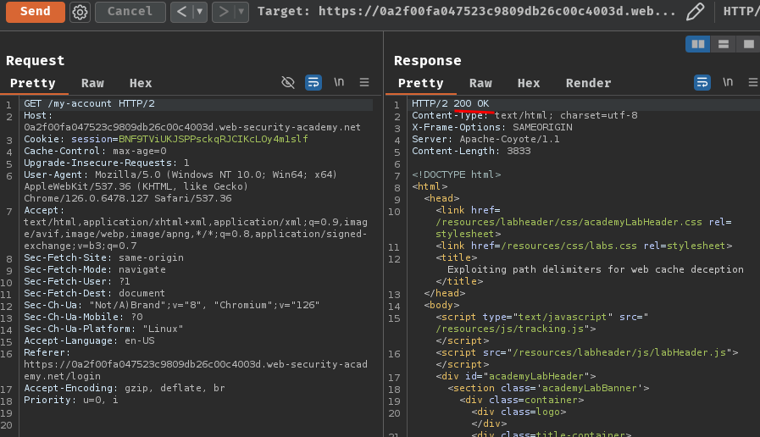The image size is (760, 437).
Task: Select side-by-side layout view icon
Action: pyautogui.click(x=698, y=44)
